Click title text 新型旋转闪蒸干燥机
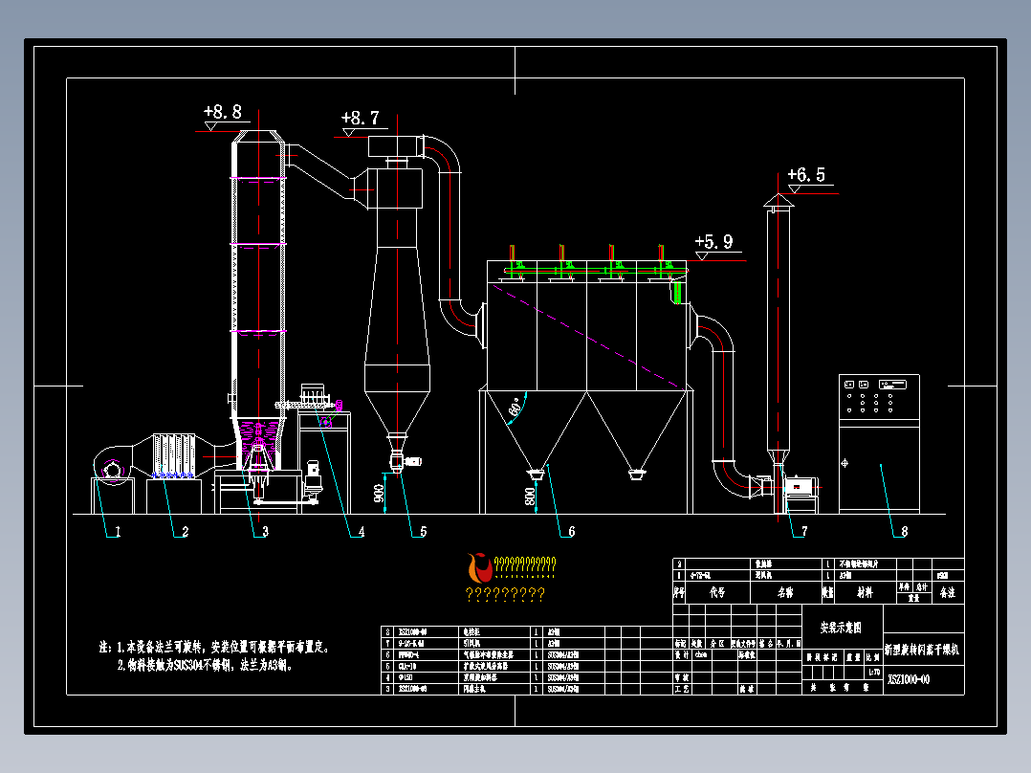Image resolution: width=1031 pixels, height=773 pixels. (922, 650)
